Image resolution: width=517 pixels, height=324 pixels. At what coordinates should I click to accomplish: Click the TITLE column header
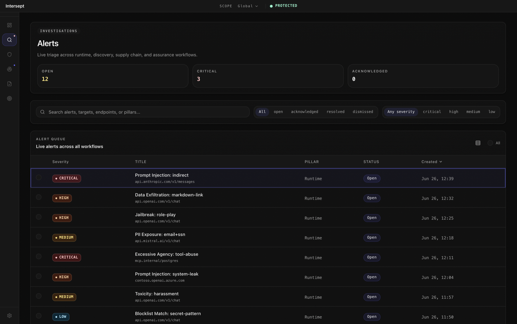[x=141, y=162]
